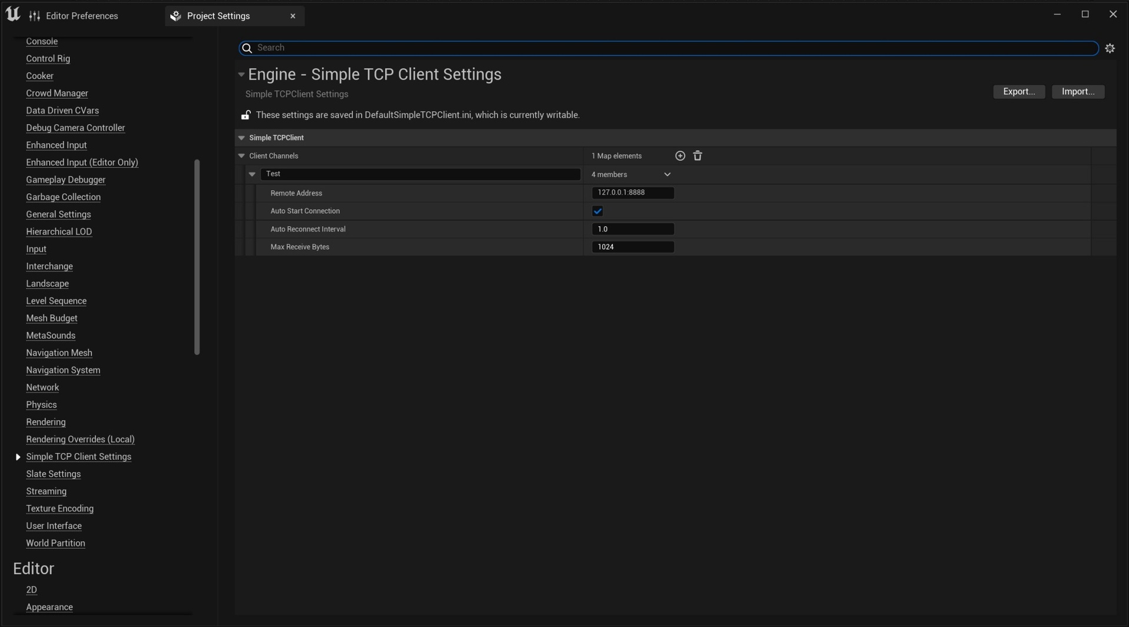Open Navigation System settings
This screenshot has height=627, width=1129.
[x=63, y=370]
